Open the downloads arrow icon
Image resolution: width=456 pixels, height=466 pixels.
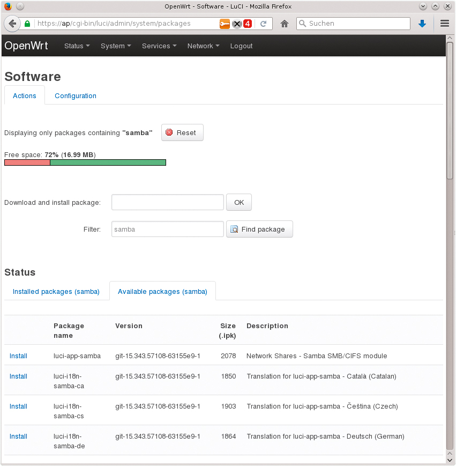click(x=422, y=24)
